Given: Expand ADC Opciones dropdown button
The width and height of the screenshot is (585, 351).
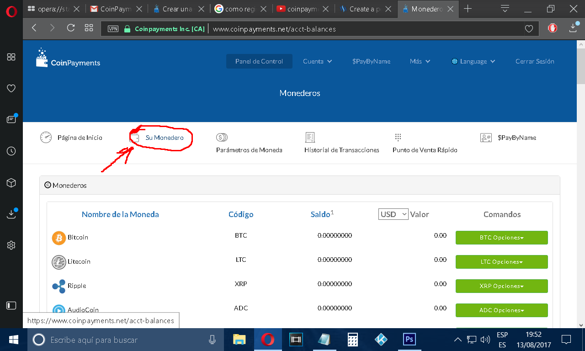Looking at the screenshot, I should tap(502, 310).
